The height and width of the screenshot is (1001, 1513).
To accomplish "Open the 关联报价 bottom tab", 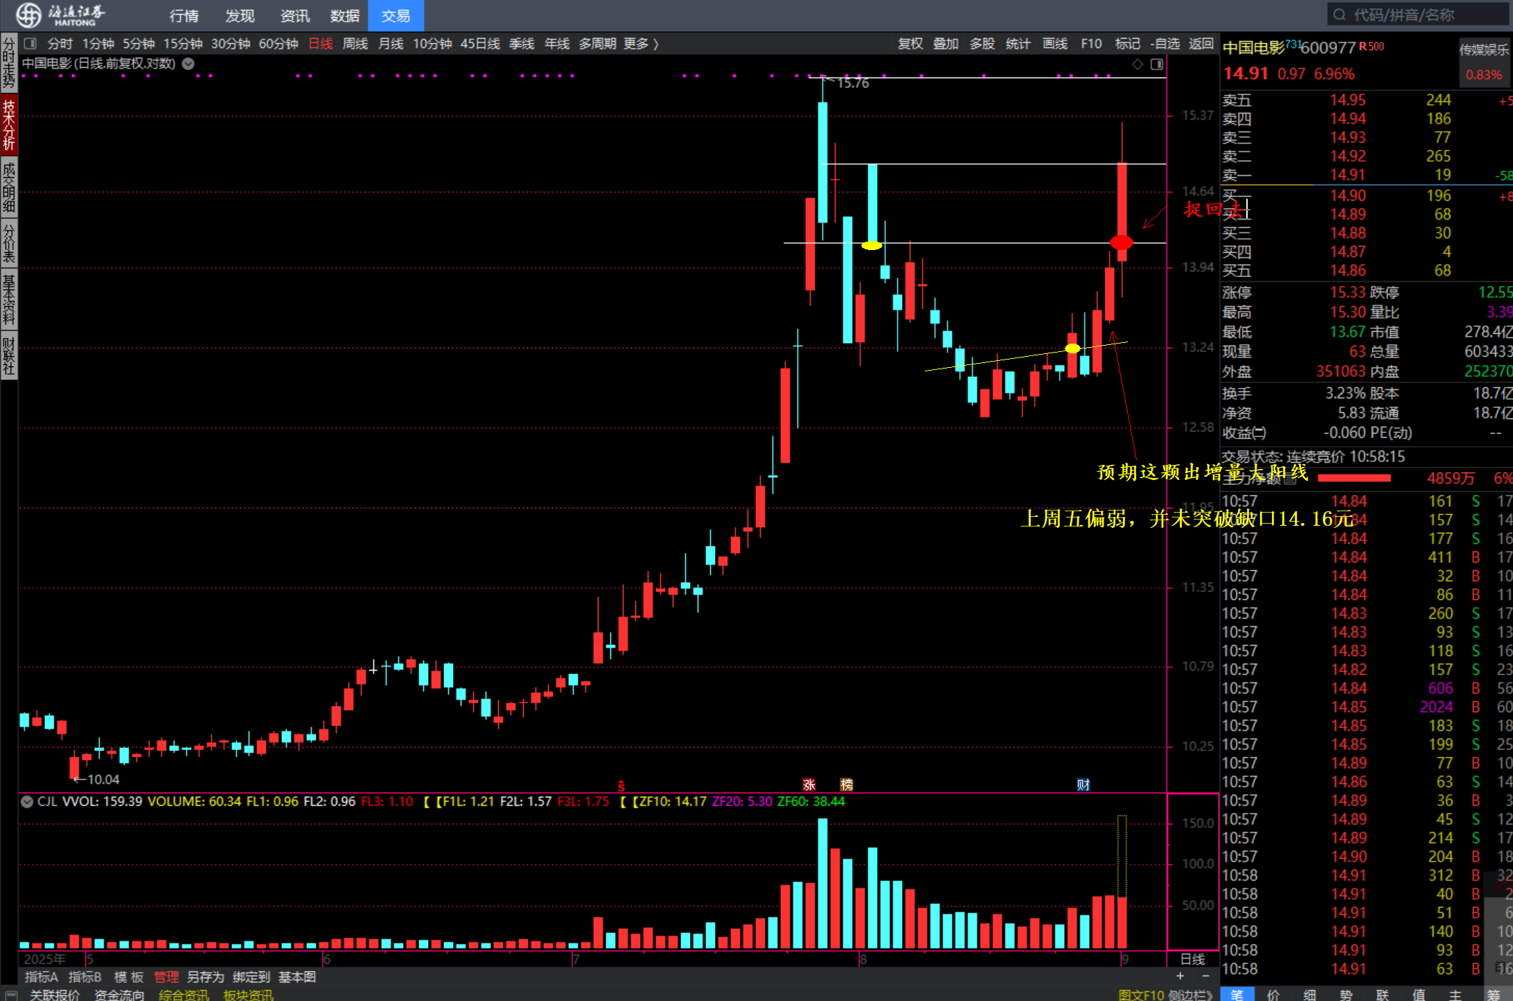I will tap(55, 995).
